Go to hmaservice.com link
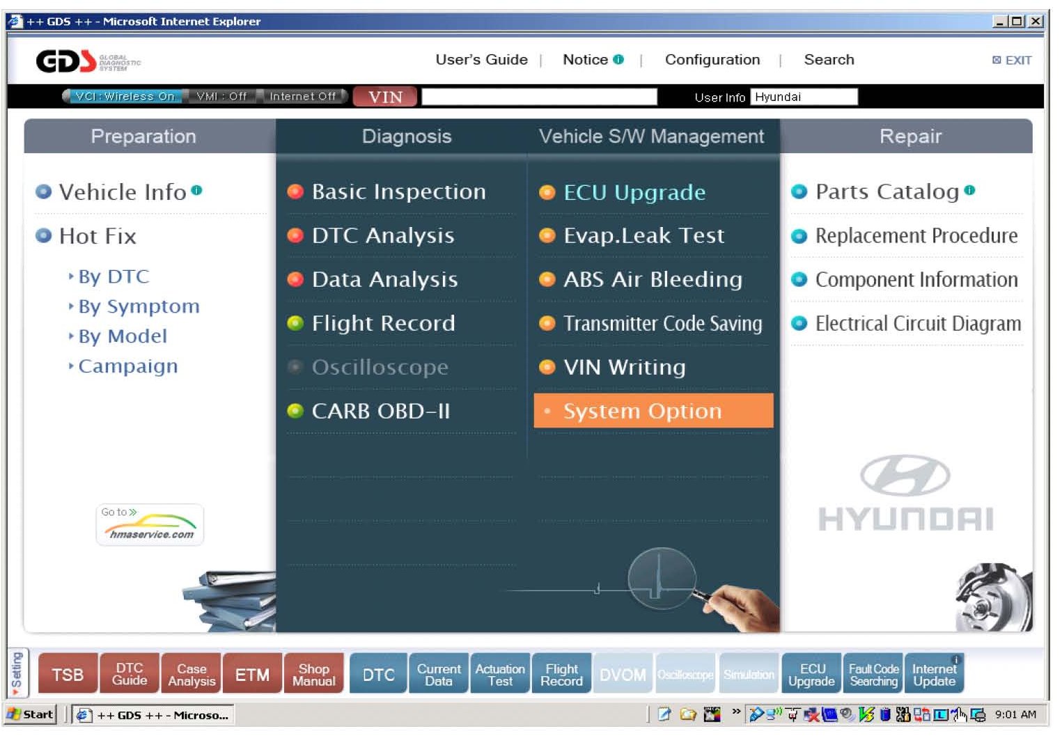This screenshot has height=736, width=1062. [x=150, y=525]
